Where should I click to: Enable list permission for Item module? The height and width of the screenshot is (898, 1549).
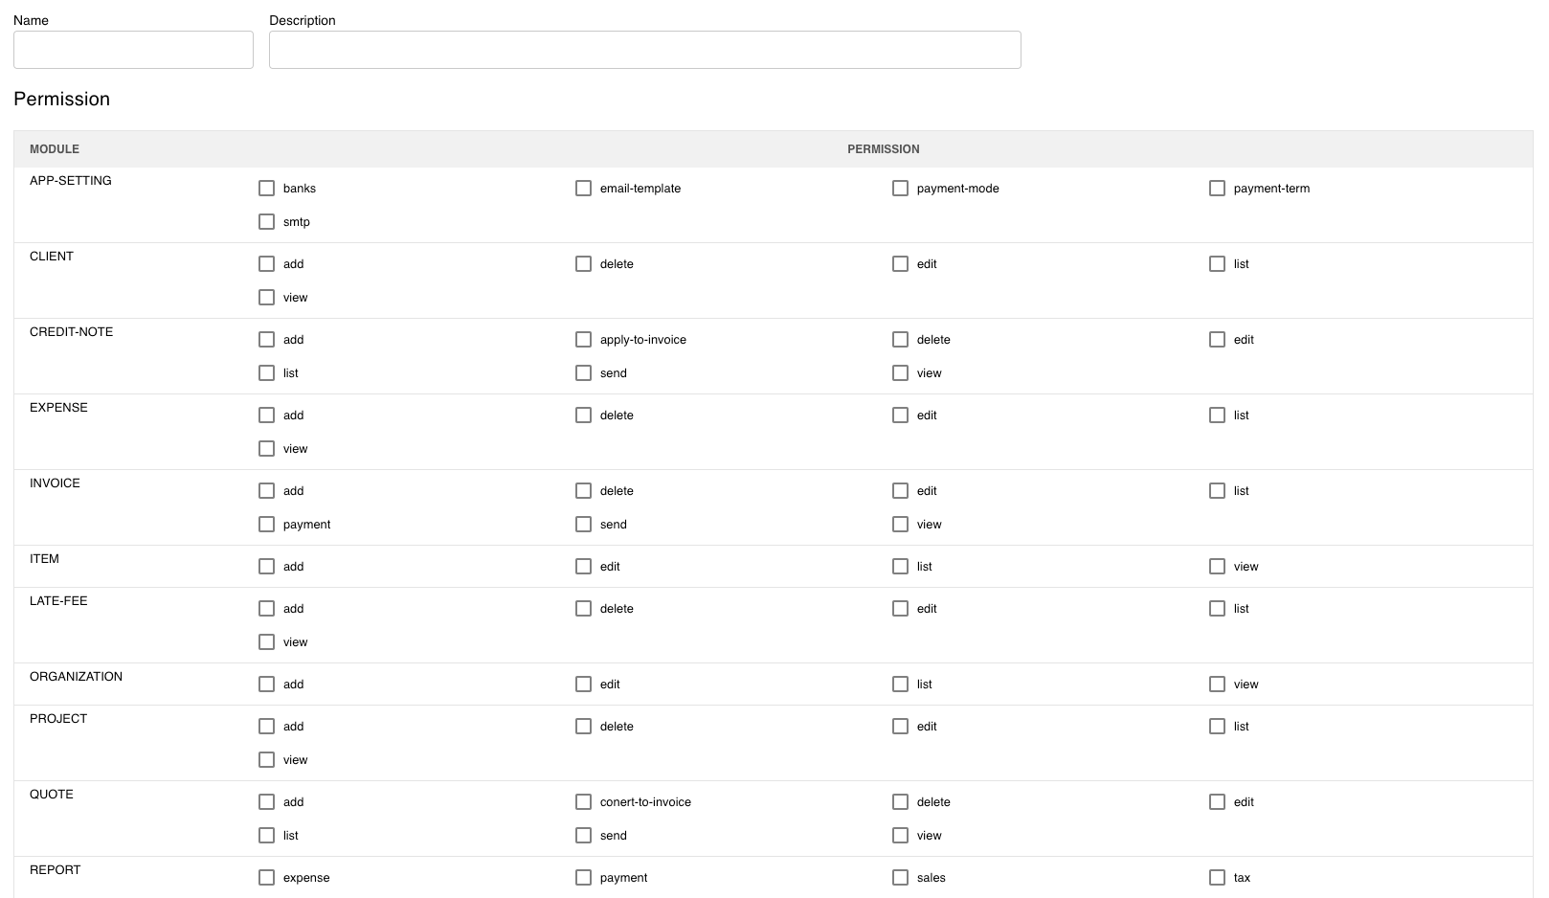[901, 567]
